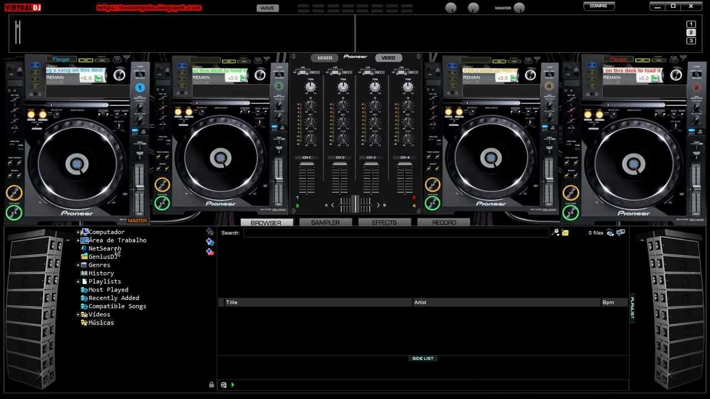Assign crossfader with the red 2 indicator

(x=414, y=197)
